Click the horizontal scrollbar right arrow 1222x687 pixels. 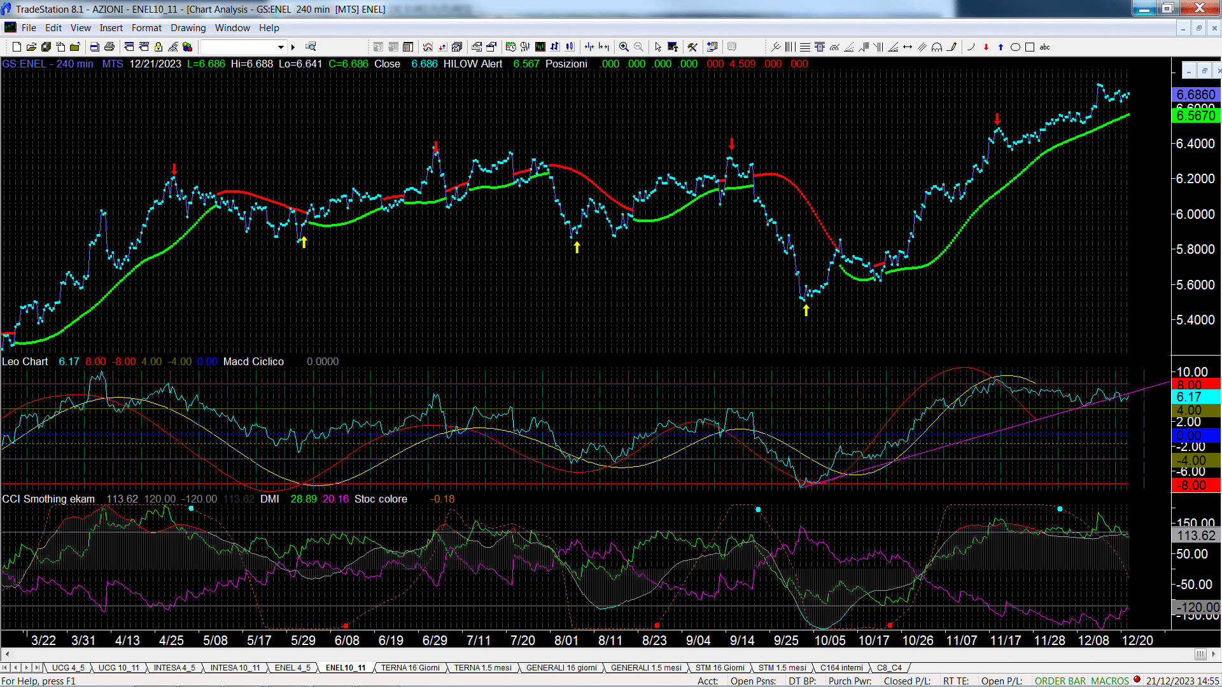[x=1214, y=654]
